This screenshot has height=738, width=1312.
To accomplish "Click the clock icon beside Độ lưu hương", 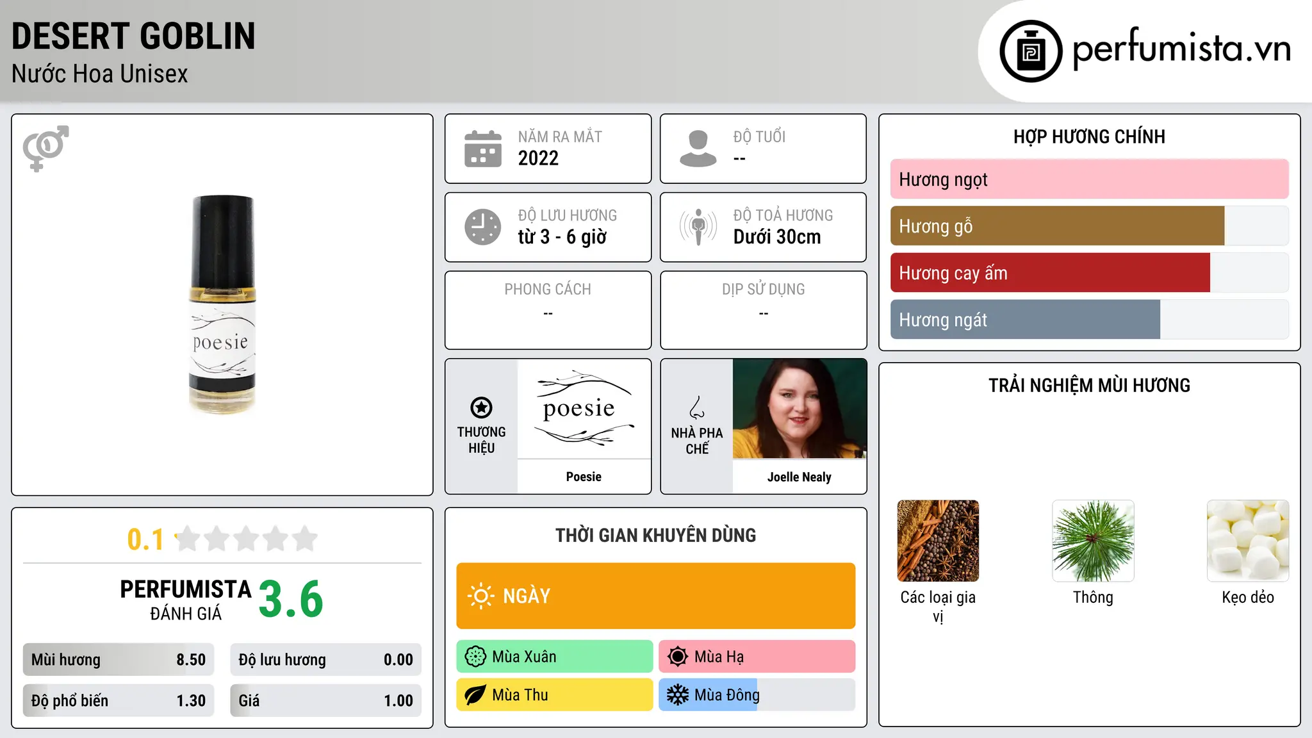I will pyautogui.click(x=483, y=227).
